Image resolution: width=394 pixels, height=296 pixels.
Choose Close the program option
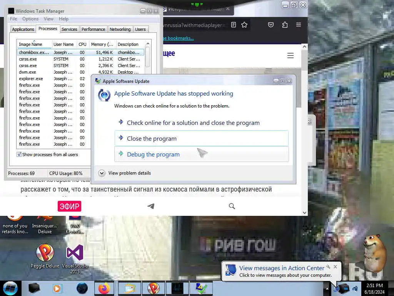pos(202,138)
